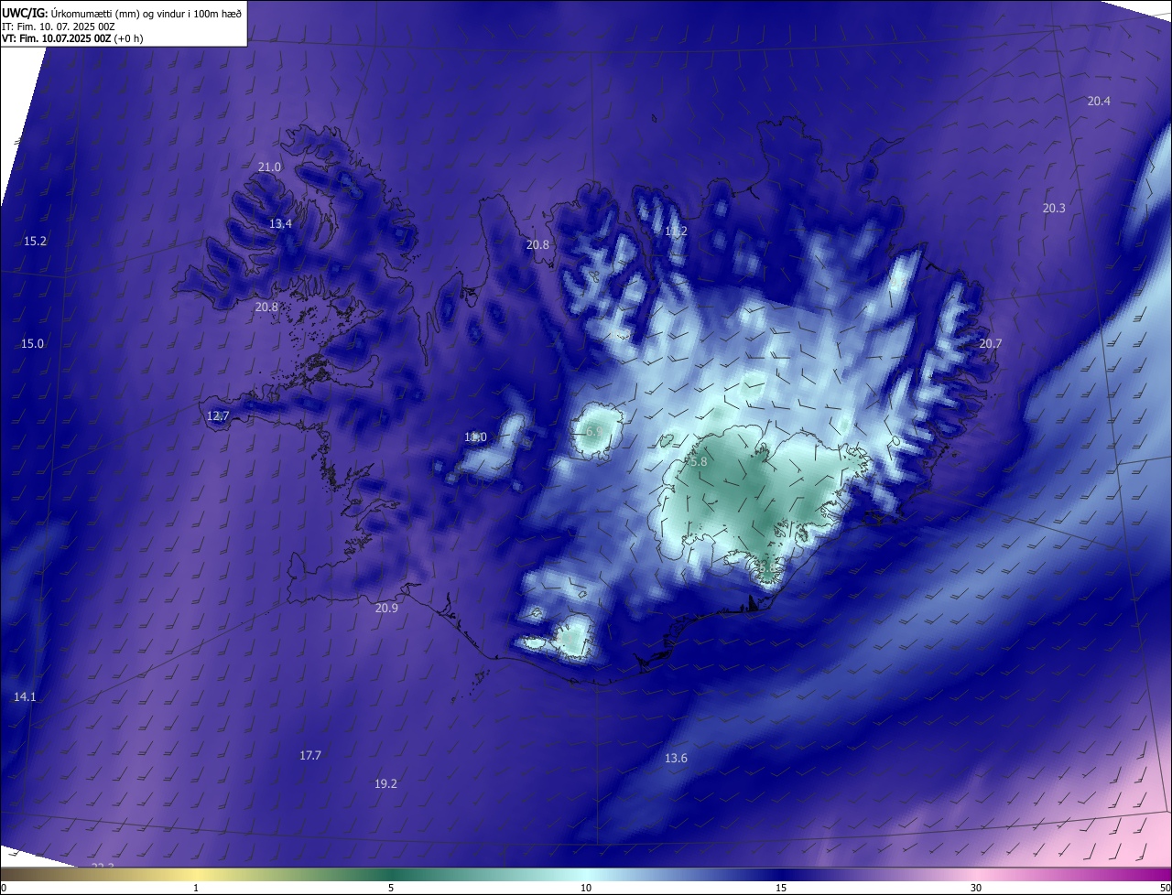Click the 21.0 value label
This screenshot has width=1172, height=895.
coord(269,167)
